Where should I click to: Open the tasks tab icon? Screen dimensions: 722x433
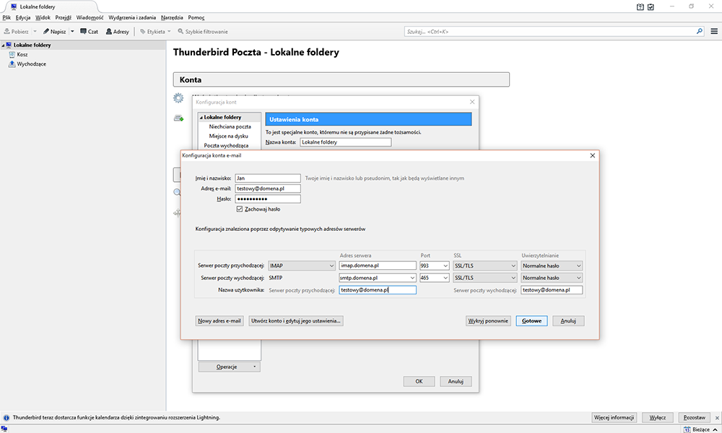point(651,7)
